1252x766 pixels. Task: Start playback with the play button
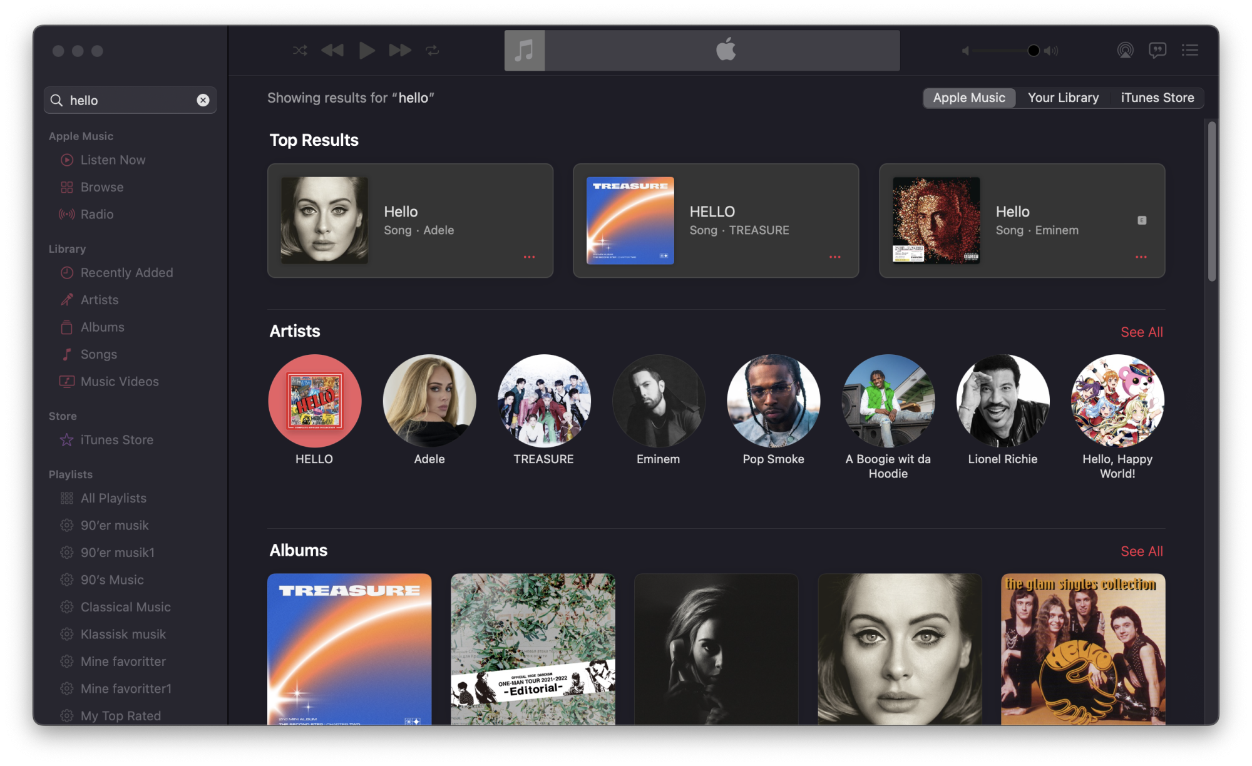click(x=367, y=50)
